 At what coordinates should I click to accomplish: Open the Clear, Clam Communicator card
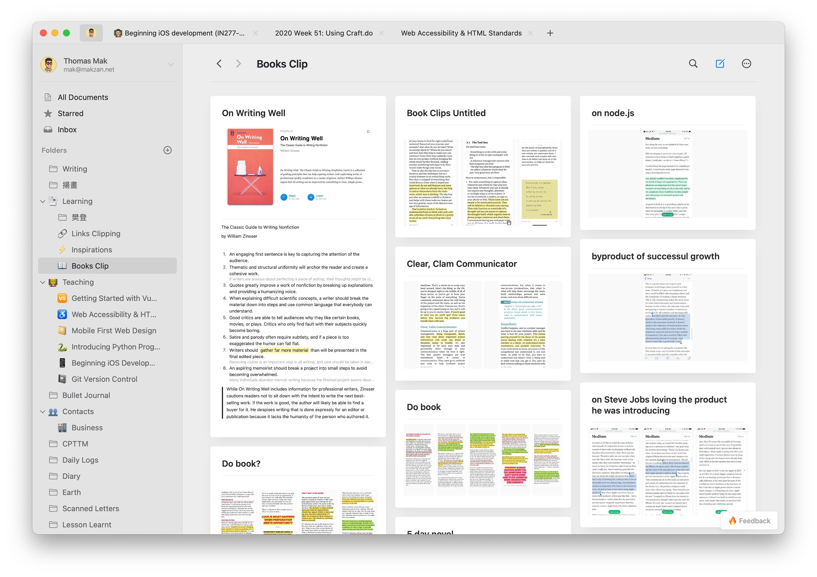pos(483,313)
